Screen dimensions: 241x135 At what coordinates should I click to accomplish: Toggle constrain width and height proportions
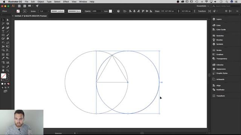[178, 11]
